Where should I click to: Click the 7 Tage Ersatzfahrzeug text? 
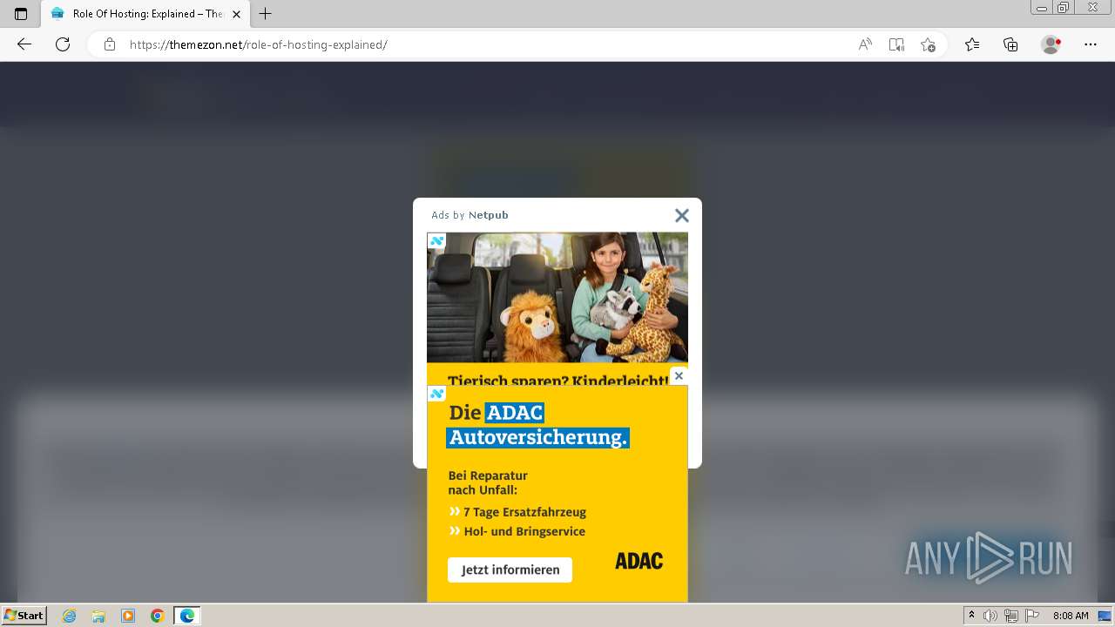[x=524, y=512]
